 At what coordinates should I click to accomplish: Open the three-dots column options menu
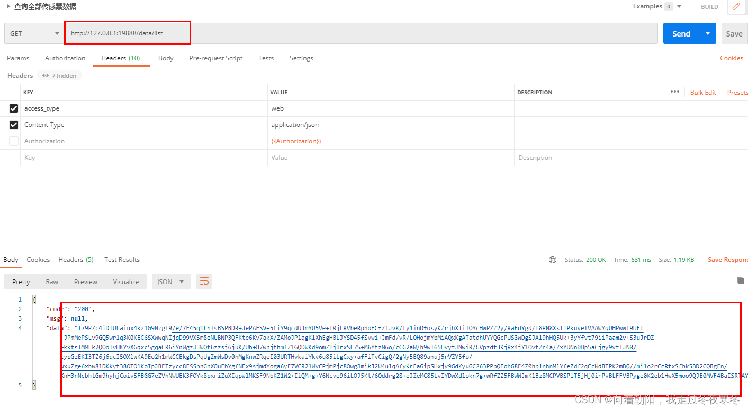click(675, 92)
